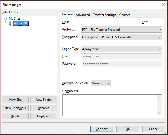The height and width of the screenshot is (135, 168).
Task: Click the New Bookmark button
Action: [x=15, y=108]
